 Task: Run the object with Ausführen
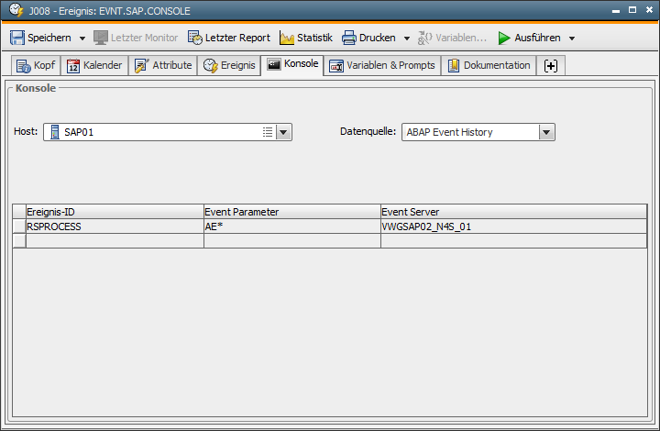(530, 38)
